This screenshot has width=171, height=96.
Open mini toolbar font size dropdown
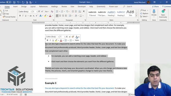[65, 37]
